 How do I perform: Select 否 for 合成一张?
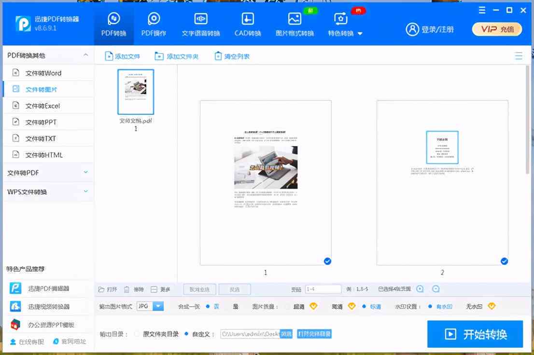coord(213,306)
